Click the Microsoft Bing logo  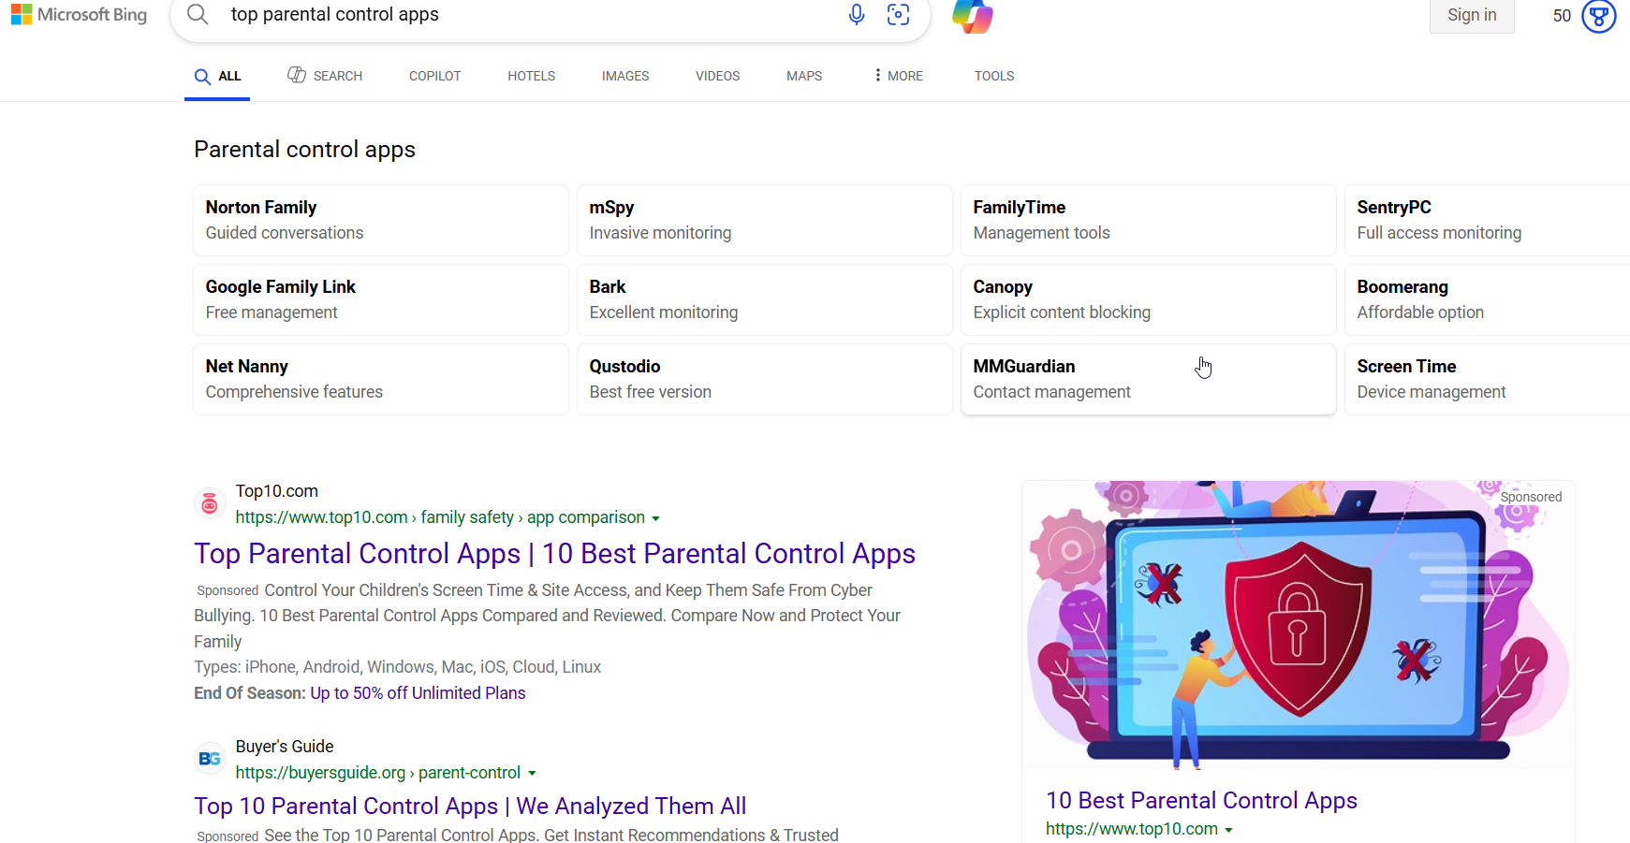[80, 15]
